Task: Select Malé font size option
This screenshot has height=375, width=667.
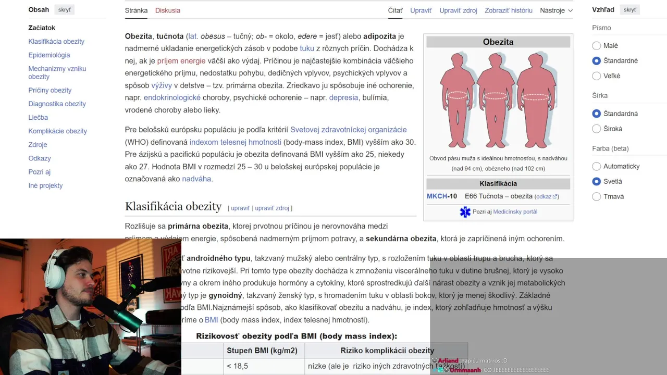Action: point(597,46)
